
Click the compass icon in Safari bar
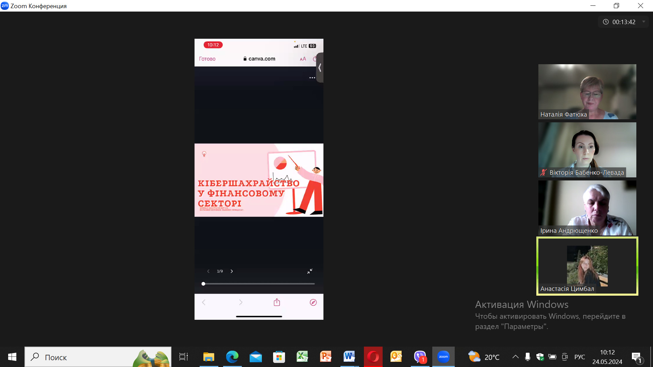tap(313, 302)
